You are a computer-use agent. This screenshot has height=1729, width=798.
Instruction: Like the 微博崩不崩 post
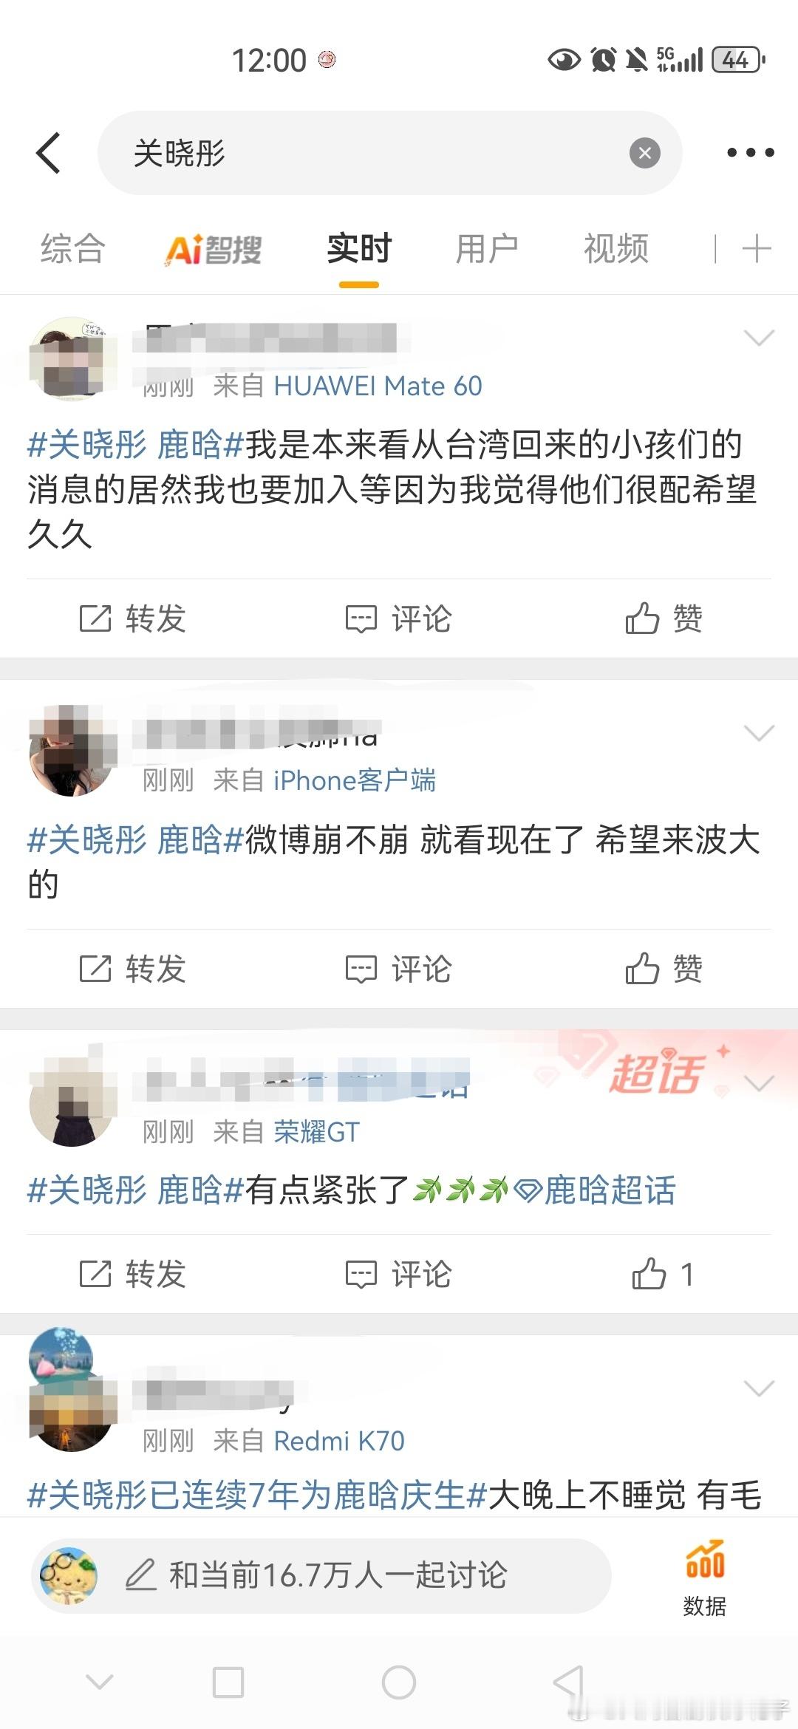tap(664, 969)
